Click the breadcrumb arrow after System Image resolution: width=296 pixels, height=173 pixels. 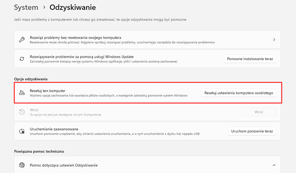(x=44, y=7)
